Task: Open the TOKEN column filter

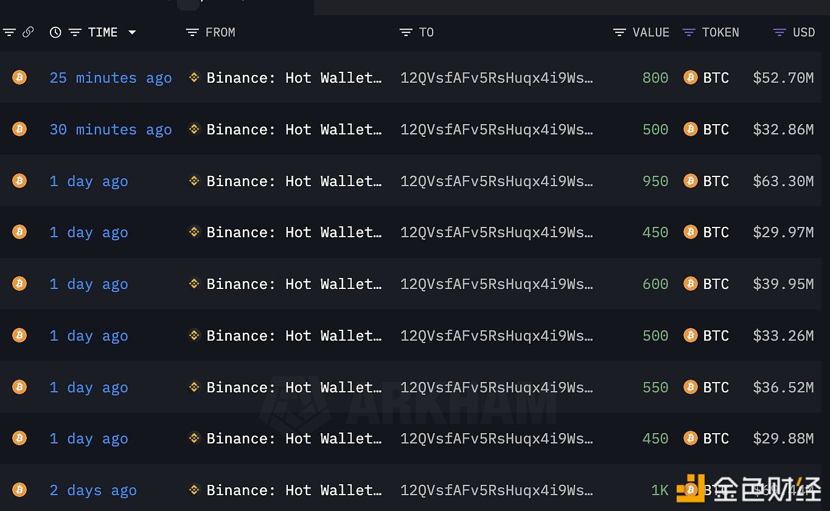Action: click(689, 32)
